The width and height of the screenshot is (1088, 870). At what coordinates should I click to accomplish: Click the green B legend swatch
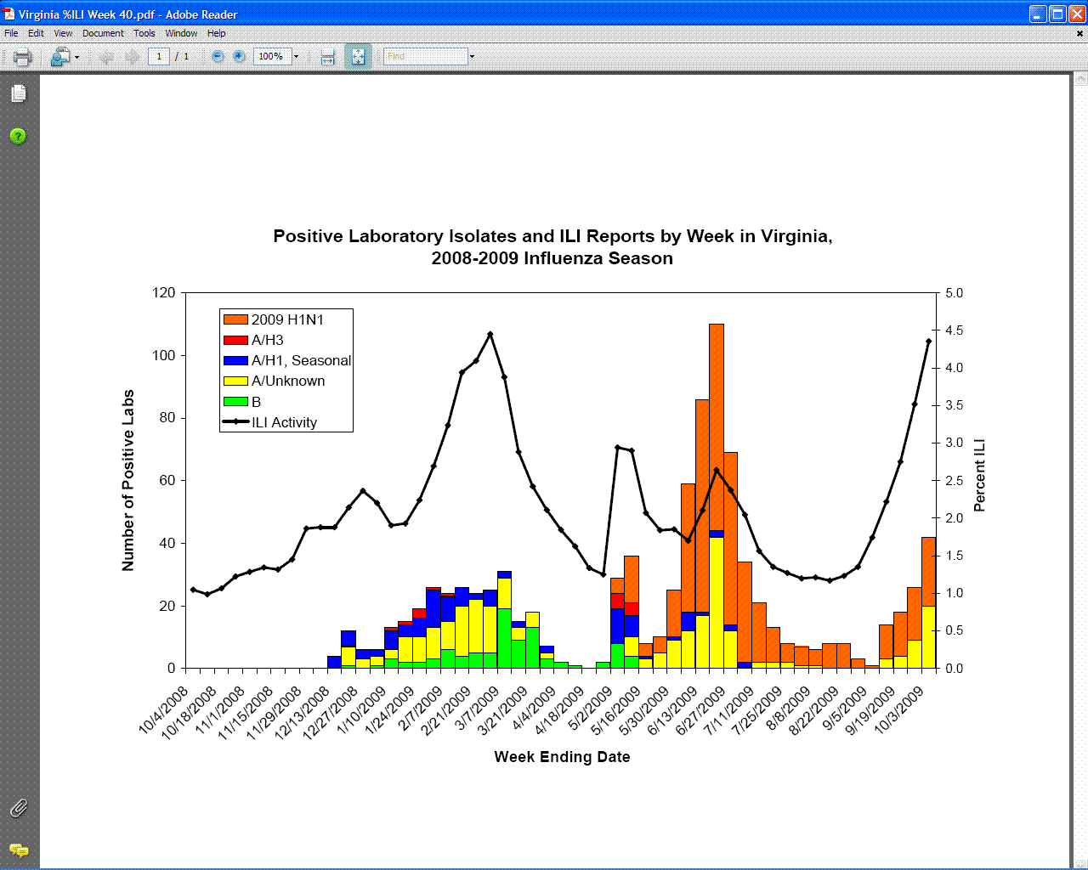coord(235,402)
